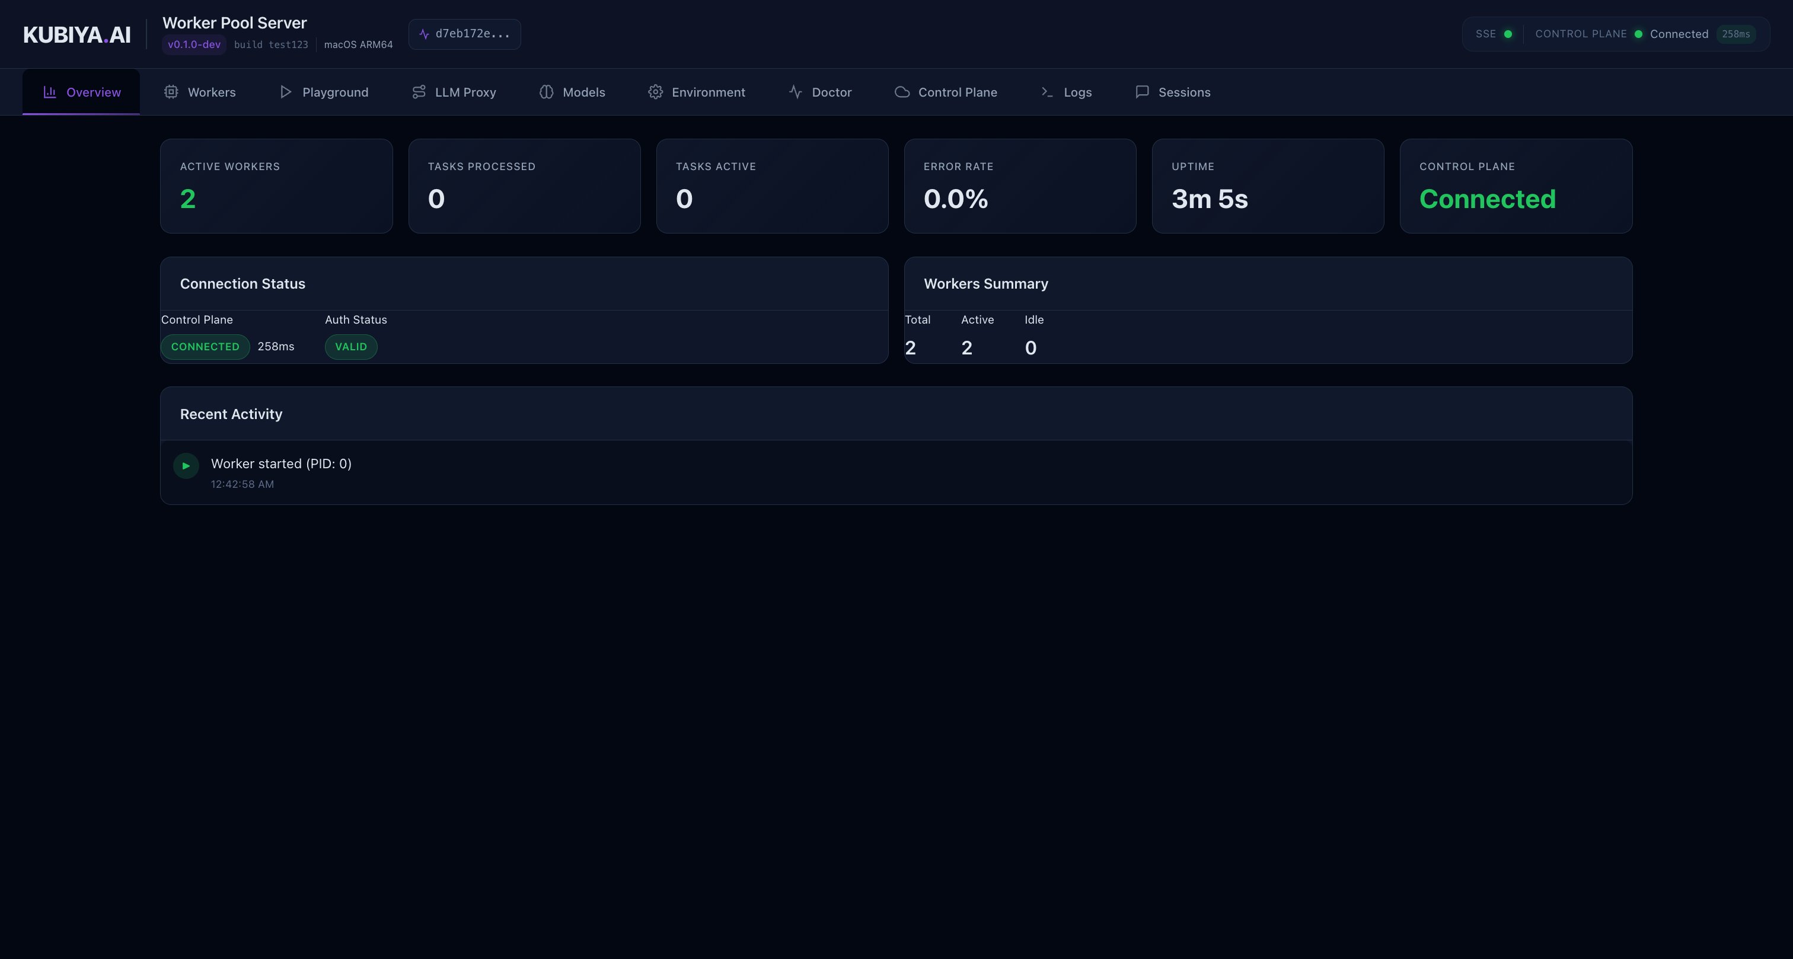Click the Total workers value 2
The width and height of the screenshot is (1793, 959).
click(x=910, y=348)
